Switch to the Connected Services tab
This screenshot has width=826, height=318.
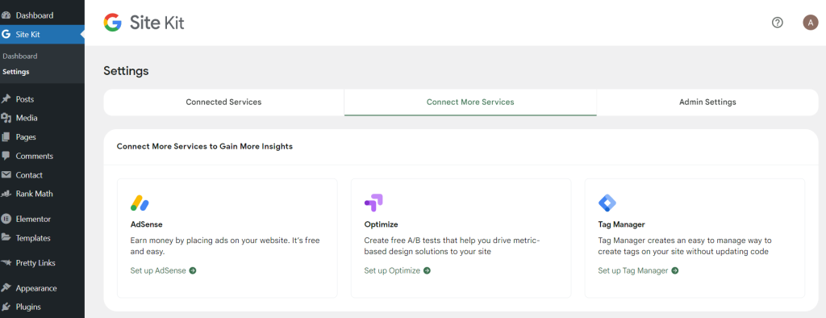(224, 103)
